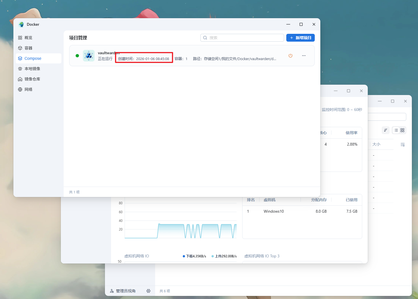This screenshot has height=299, width=418.
Task: Click the 项目管理 heading
Action: click(x=78, y=38)
